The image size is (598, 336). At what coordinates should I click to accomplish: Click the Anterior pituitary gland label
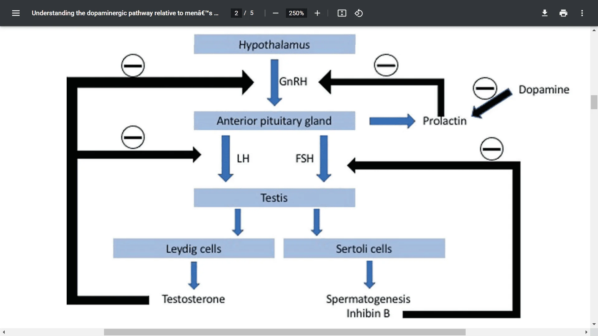click(274, 121)
